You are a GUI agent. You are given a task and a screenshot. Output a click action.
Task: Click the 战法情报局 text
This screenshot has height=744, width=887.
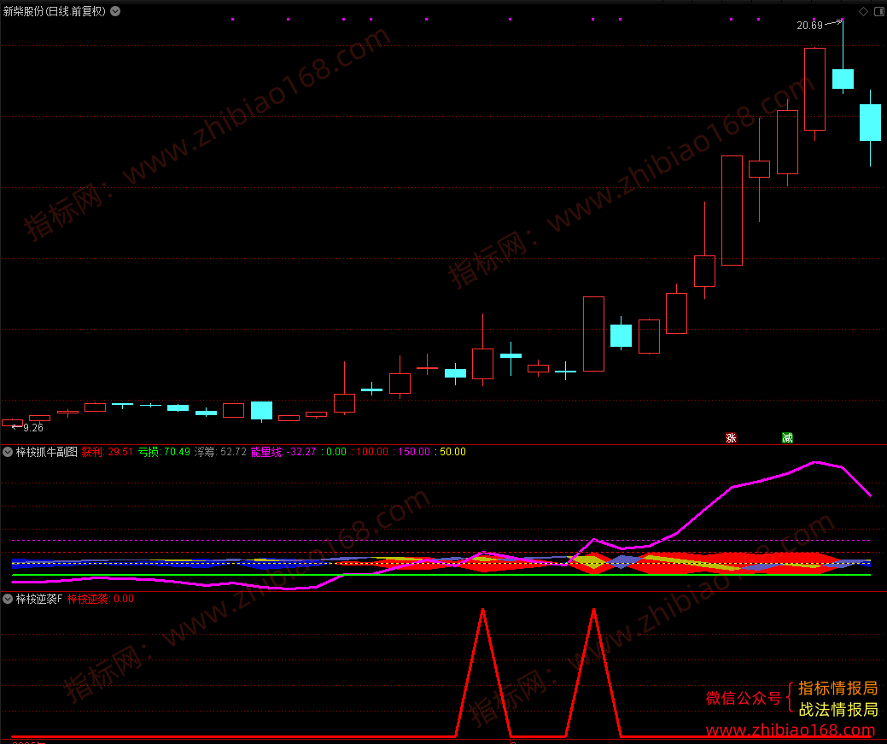tap(837, 710)
